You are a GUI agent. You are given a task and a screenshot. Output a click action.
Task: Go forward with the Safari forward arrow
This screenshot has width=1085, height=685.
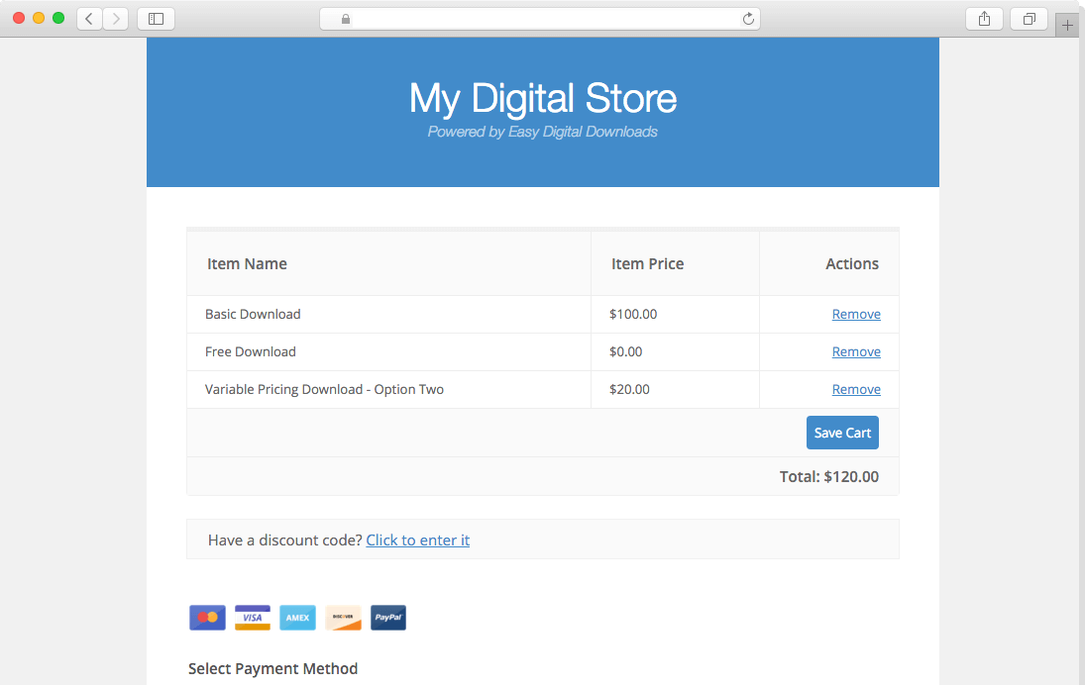tap(116, 19)
